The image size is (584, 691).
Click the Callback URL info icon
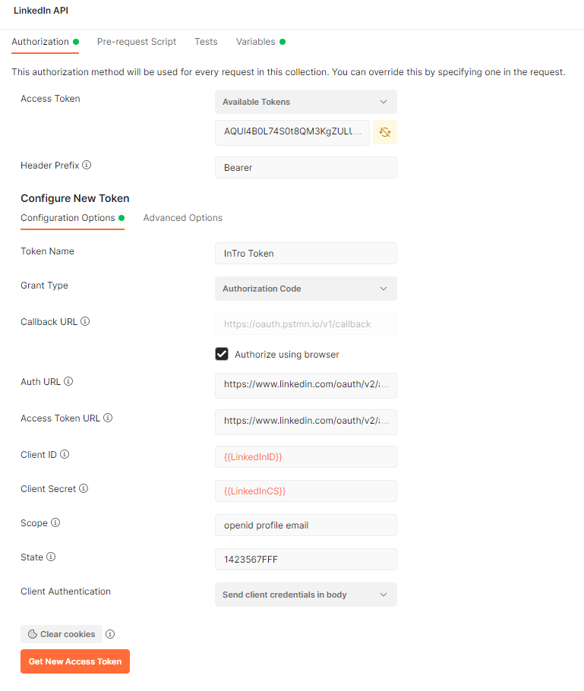point(85,322)
